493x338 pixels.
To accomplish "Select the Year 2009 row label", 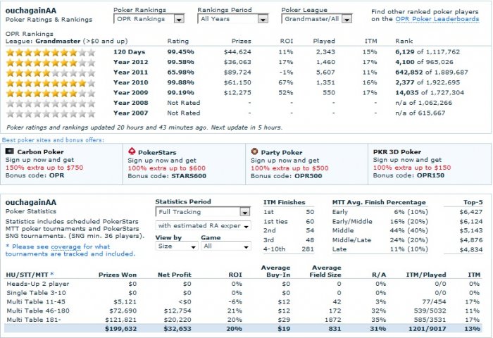I will coord(130,92).
